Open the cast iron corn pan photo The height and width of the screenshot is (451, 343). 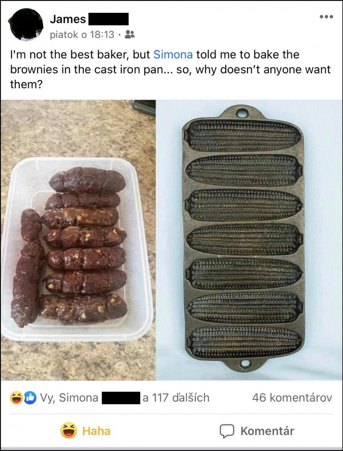pos(249,240)
